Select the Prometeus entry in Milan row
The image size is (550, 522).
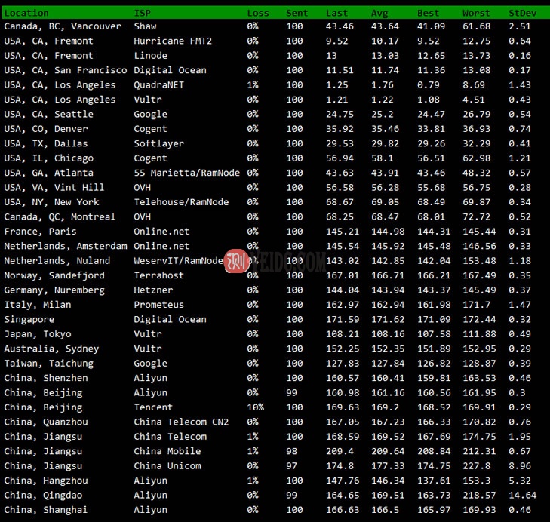pos(158,305)
